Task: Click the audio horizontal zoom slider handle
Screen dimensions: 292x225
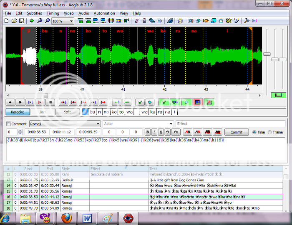Action: 267,54
